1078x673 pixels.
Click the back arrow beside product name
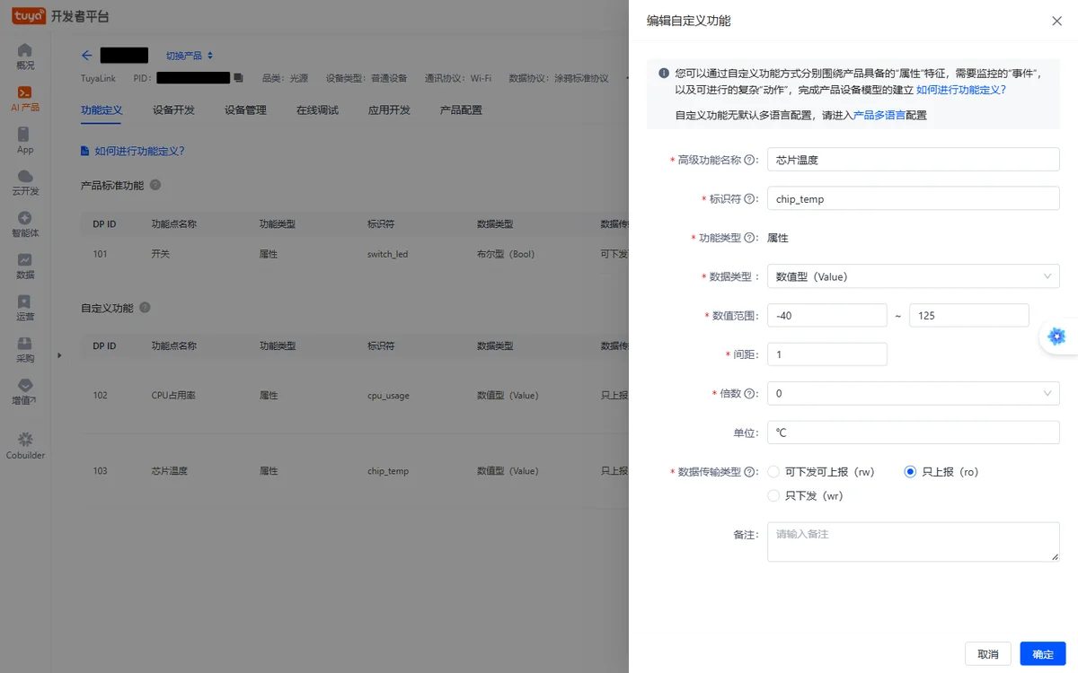click(87, 56)
